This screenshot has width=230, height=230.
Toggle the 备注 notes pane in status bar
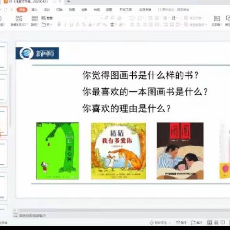181,222
